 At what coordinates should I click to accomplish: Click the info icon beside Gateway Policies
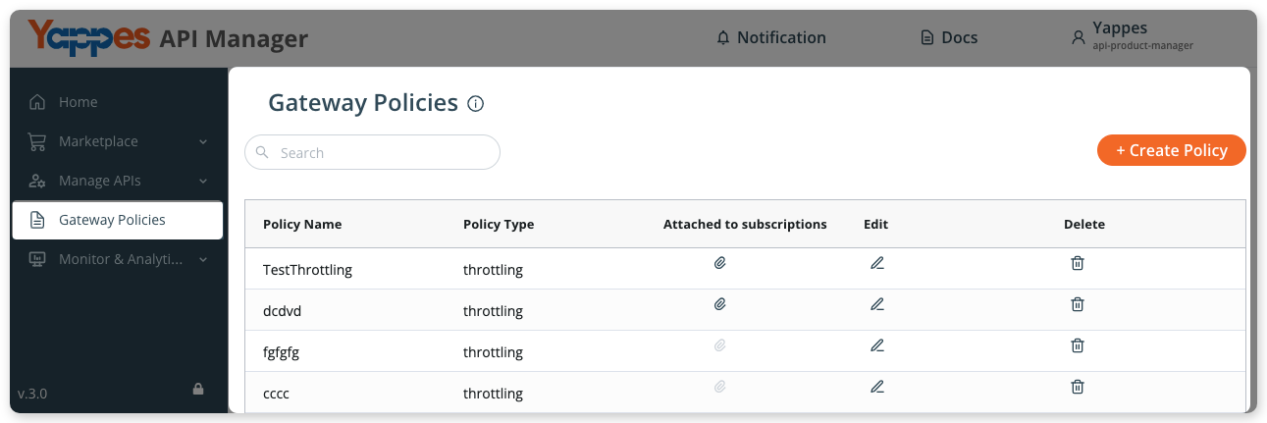[x=476, y=103]
